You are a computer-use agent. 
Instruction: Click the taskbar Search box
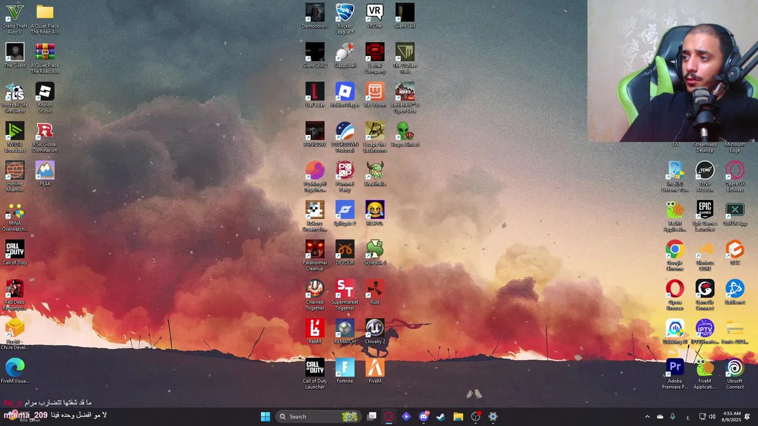point(318,417)
